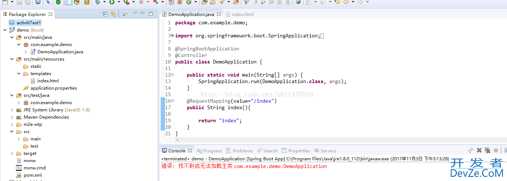This screenshot has height=181, width=507.
Task: Toggle the highlighted Mark Occurrences toolbar button
Action: point(68,2)
